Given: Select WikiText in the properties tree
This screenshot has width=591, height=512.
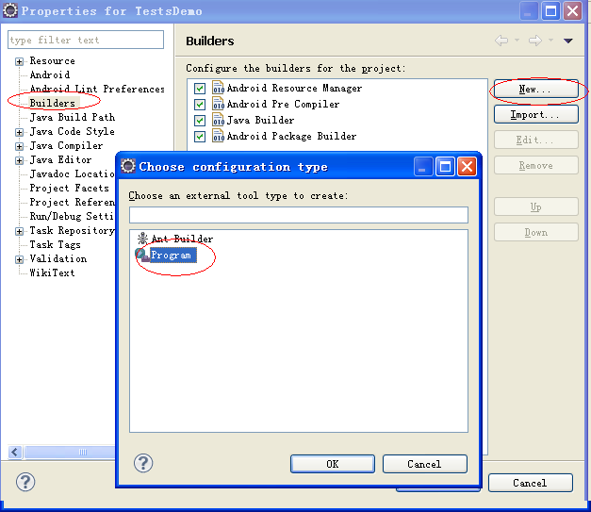Looking at the screenshot, I should pos(53,273).
